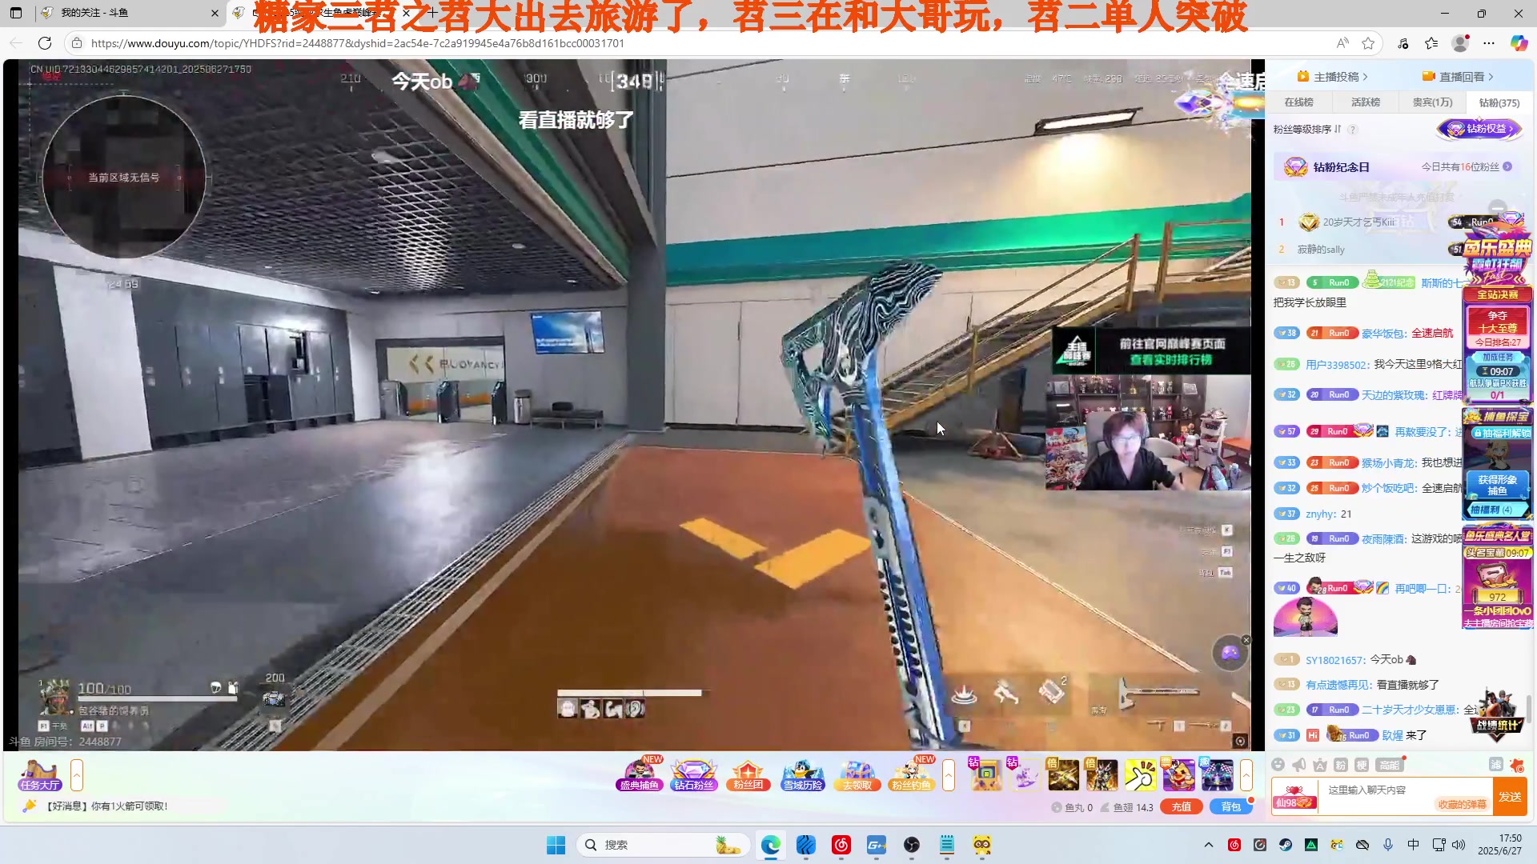Switch to the 钻粉(375) tab
This screenshot has height=864, width=1537.
[x=1499, y=102]
